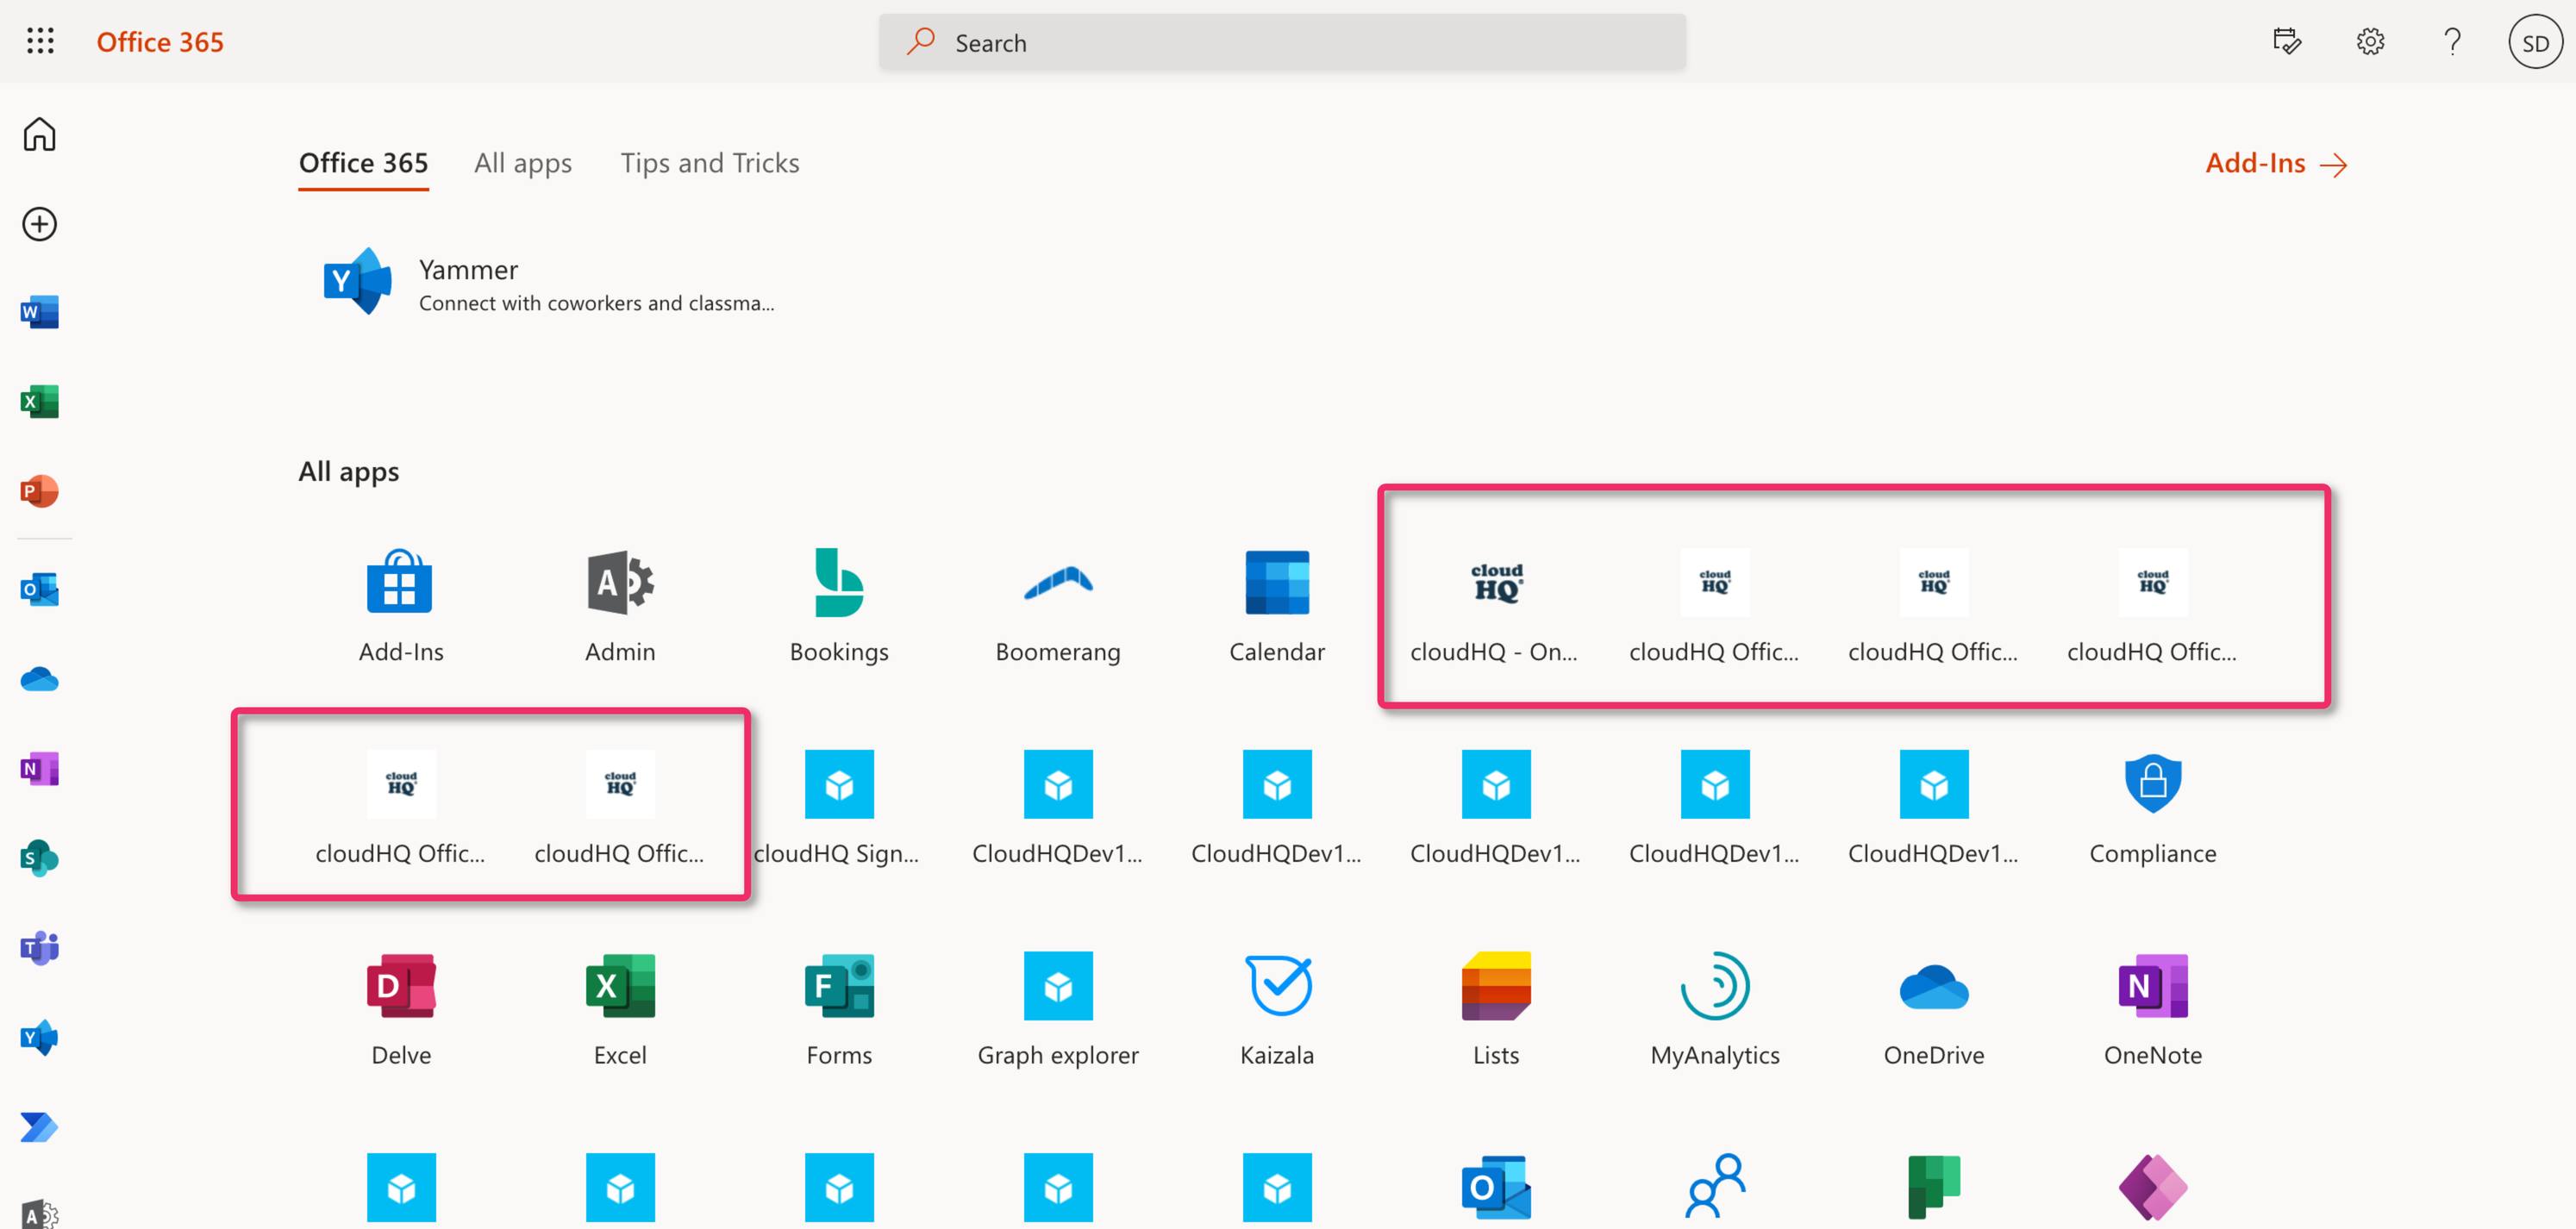2576x1229 pixels.
Task: Open the Forms app
Action: point(839,1010)
